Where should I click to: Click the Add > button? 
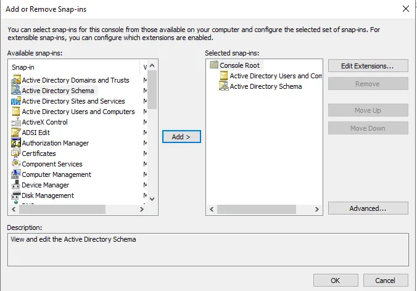pyautogui.click(x=181, y=137)
